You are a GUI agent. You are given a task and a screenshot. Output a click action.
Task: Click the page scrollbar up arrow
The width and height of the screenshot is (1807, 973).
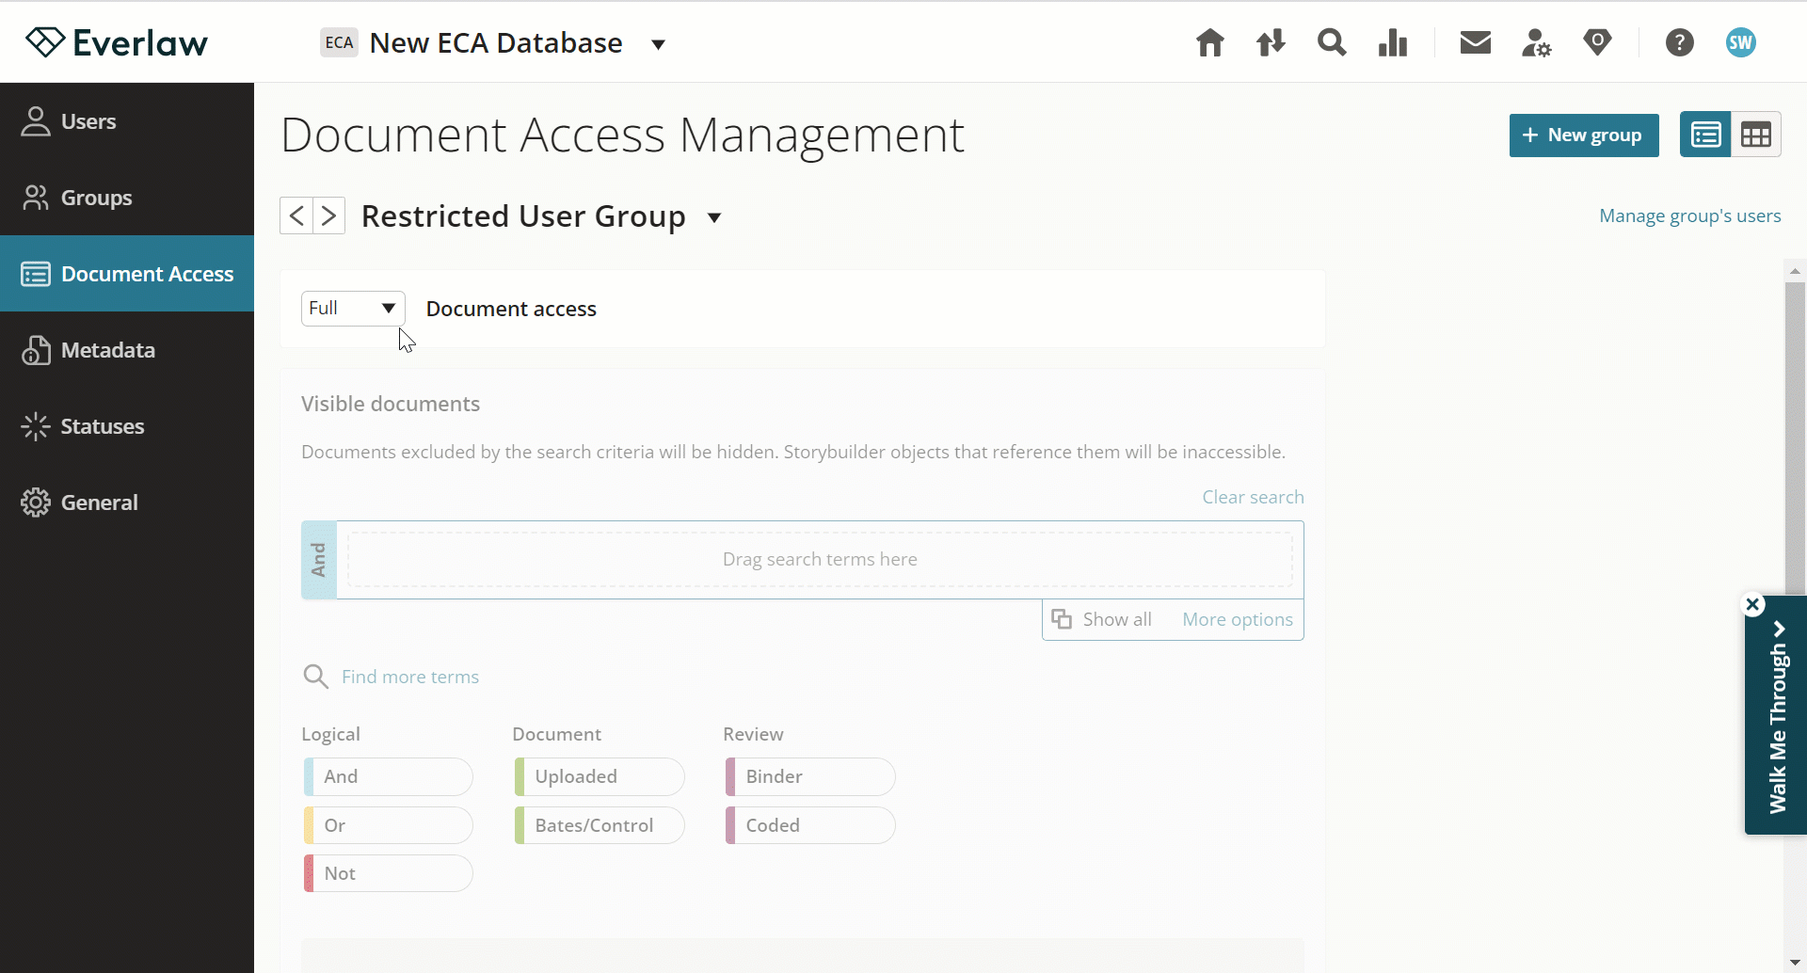click(x=1795, y=271)
